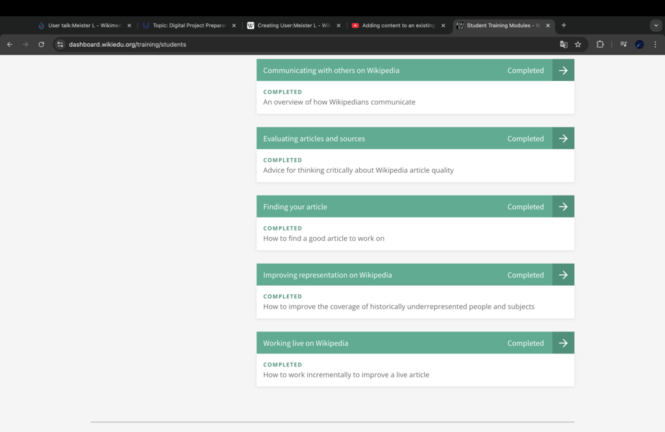
Task: Reload the page with refresh icon
Action: point(41,44)
